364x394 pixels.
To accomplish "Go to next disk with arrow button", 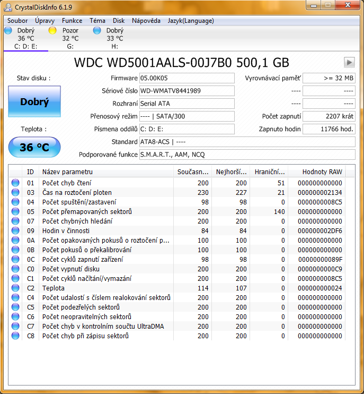I will click(x=349, y=62).
